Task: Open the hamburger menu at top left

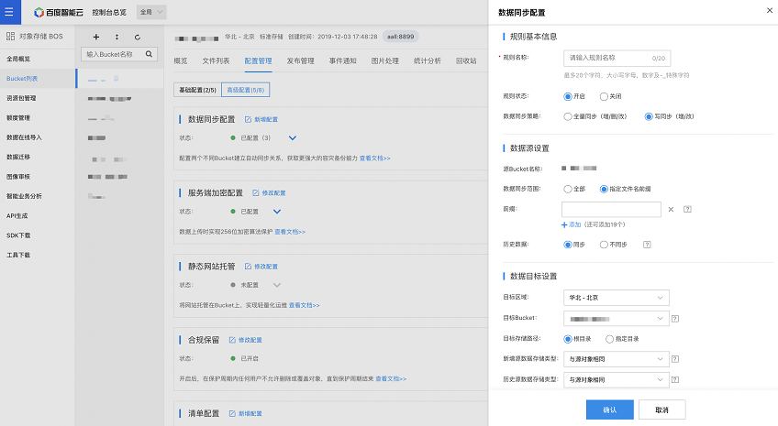Action: pos(9,12)
